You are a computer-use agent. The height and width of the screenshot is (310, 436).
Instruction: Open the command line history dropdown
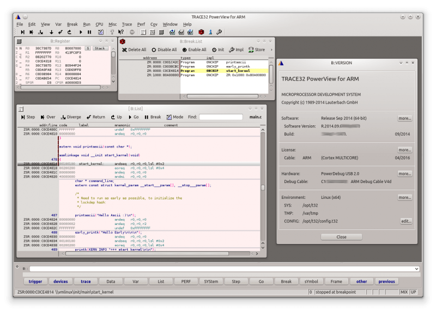pyautogui.click(x=416, y=269)
